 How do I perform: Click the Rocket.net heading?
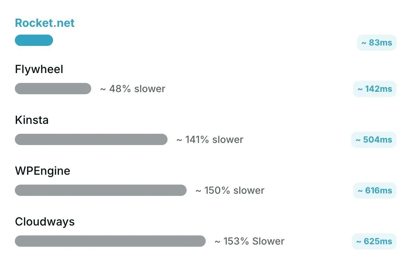tap(45, 23)
